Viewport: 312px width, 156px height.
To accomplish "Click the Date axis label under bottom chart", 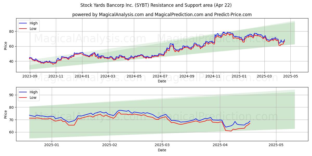I will tap(162, 150).
